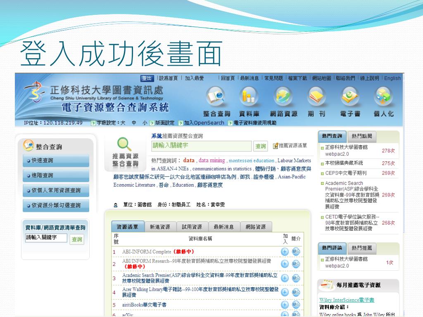This screenshot has width=423, height=317.
Task: Open 檔案下載 in top navigation
Action: [297, 78]
